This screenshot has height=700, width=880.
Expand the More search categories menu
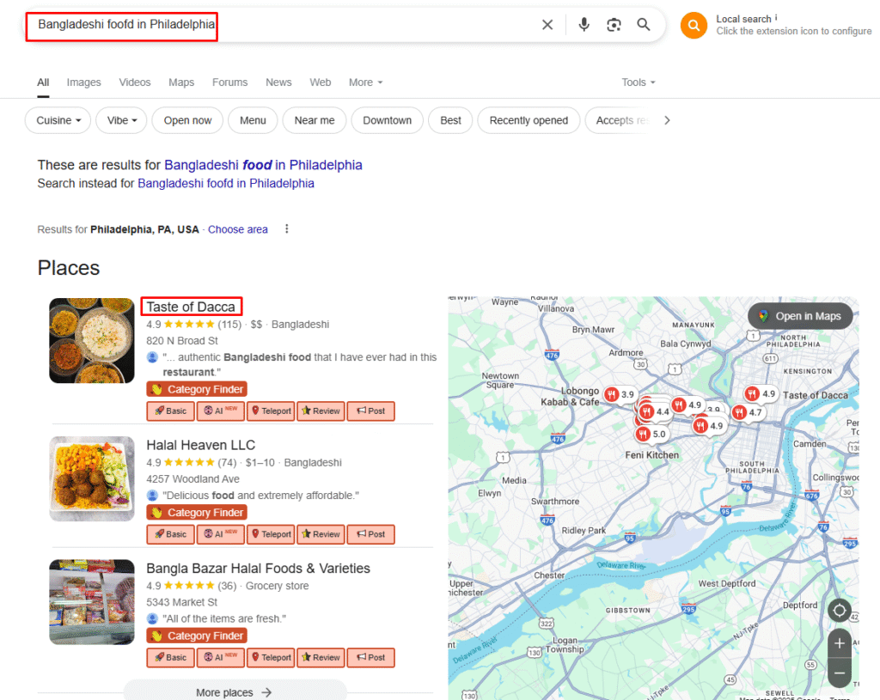365,82
